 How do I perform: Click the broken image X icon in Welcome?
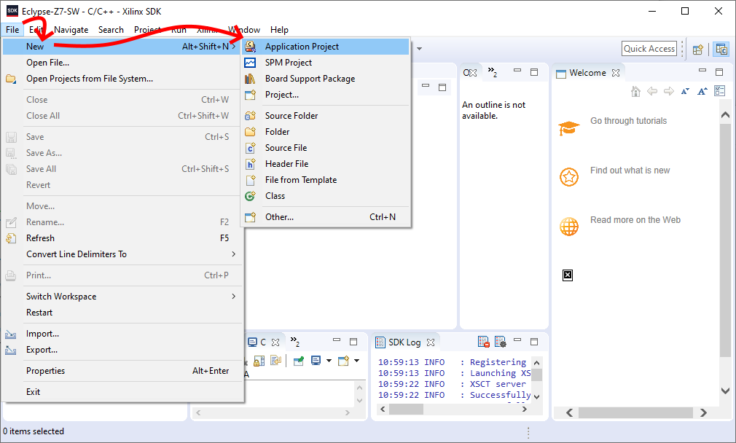[x=568, y=275]
